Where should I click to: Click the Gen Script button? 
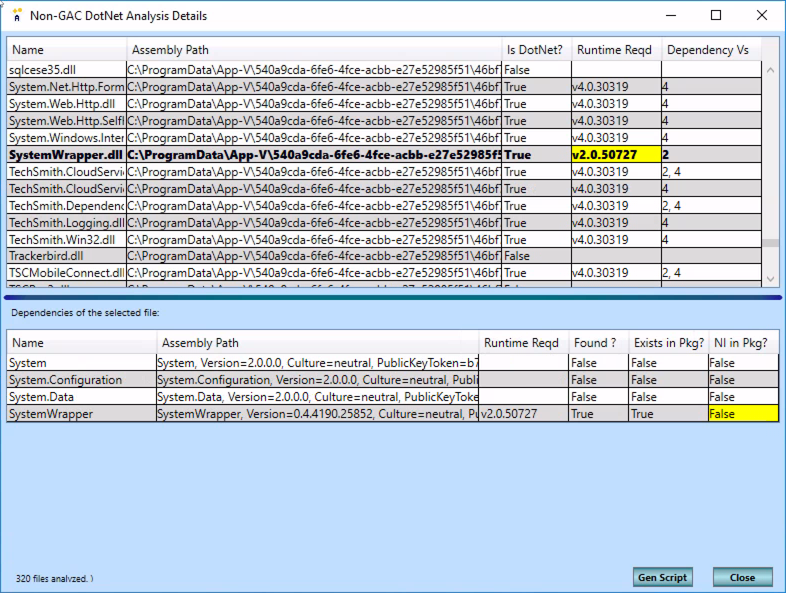click(662, 577)
